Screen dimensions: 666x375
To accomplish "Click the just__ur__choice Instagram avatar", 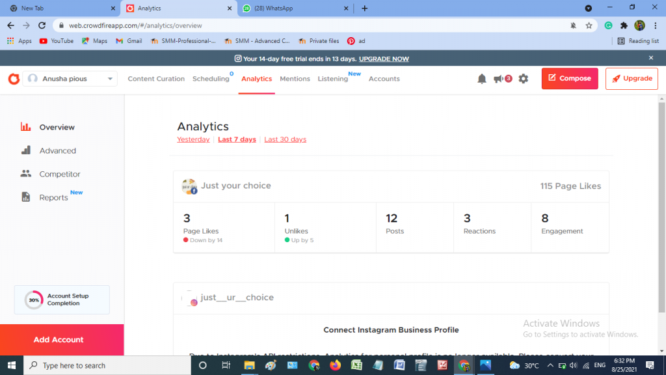I will [x=190, y=298].
